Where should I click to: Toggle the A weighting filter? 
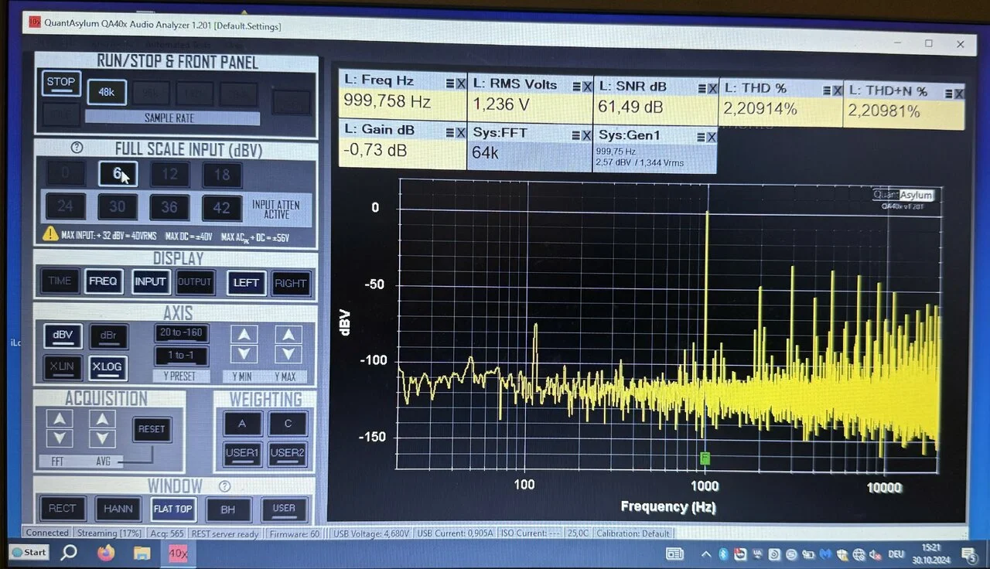(x=242, y=424)
